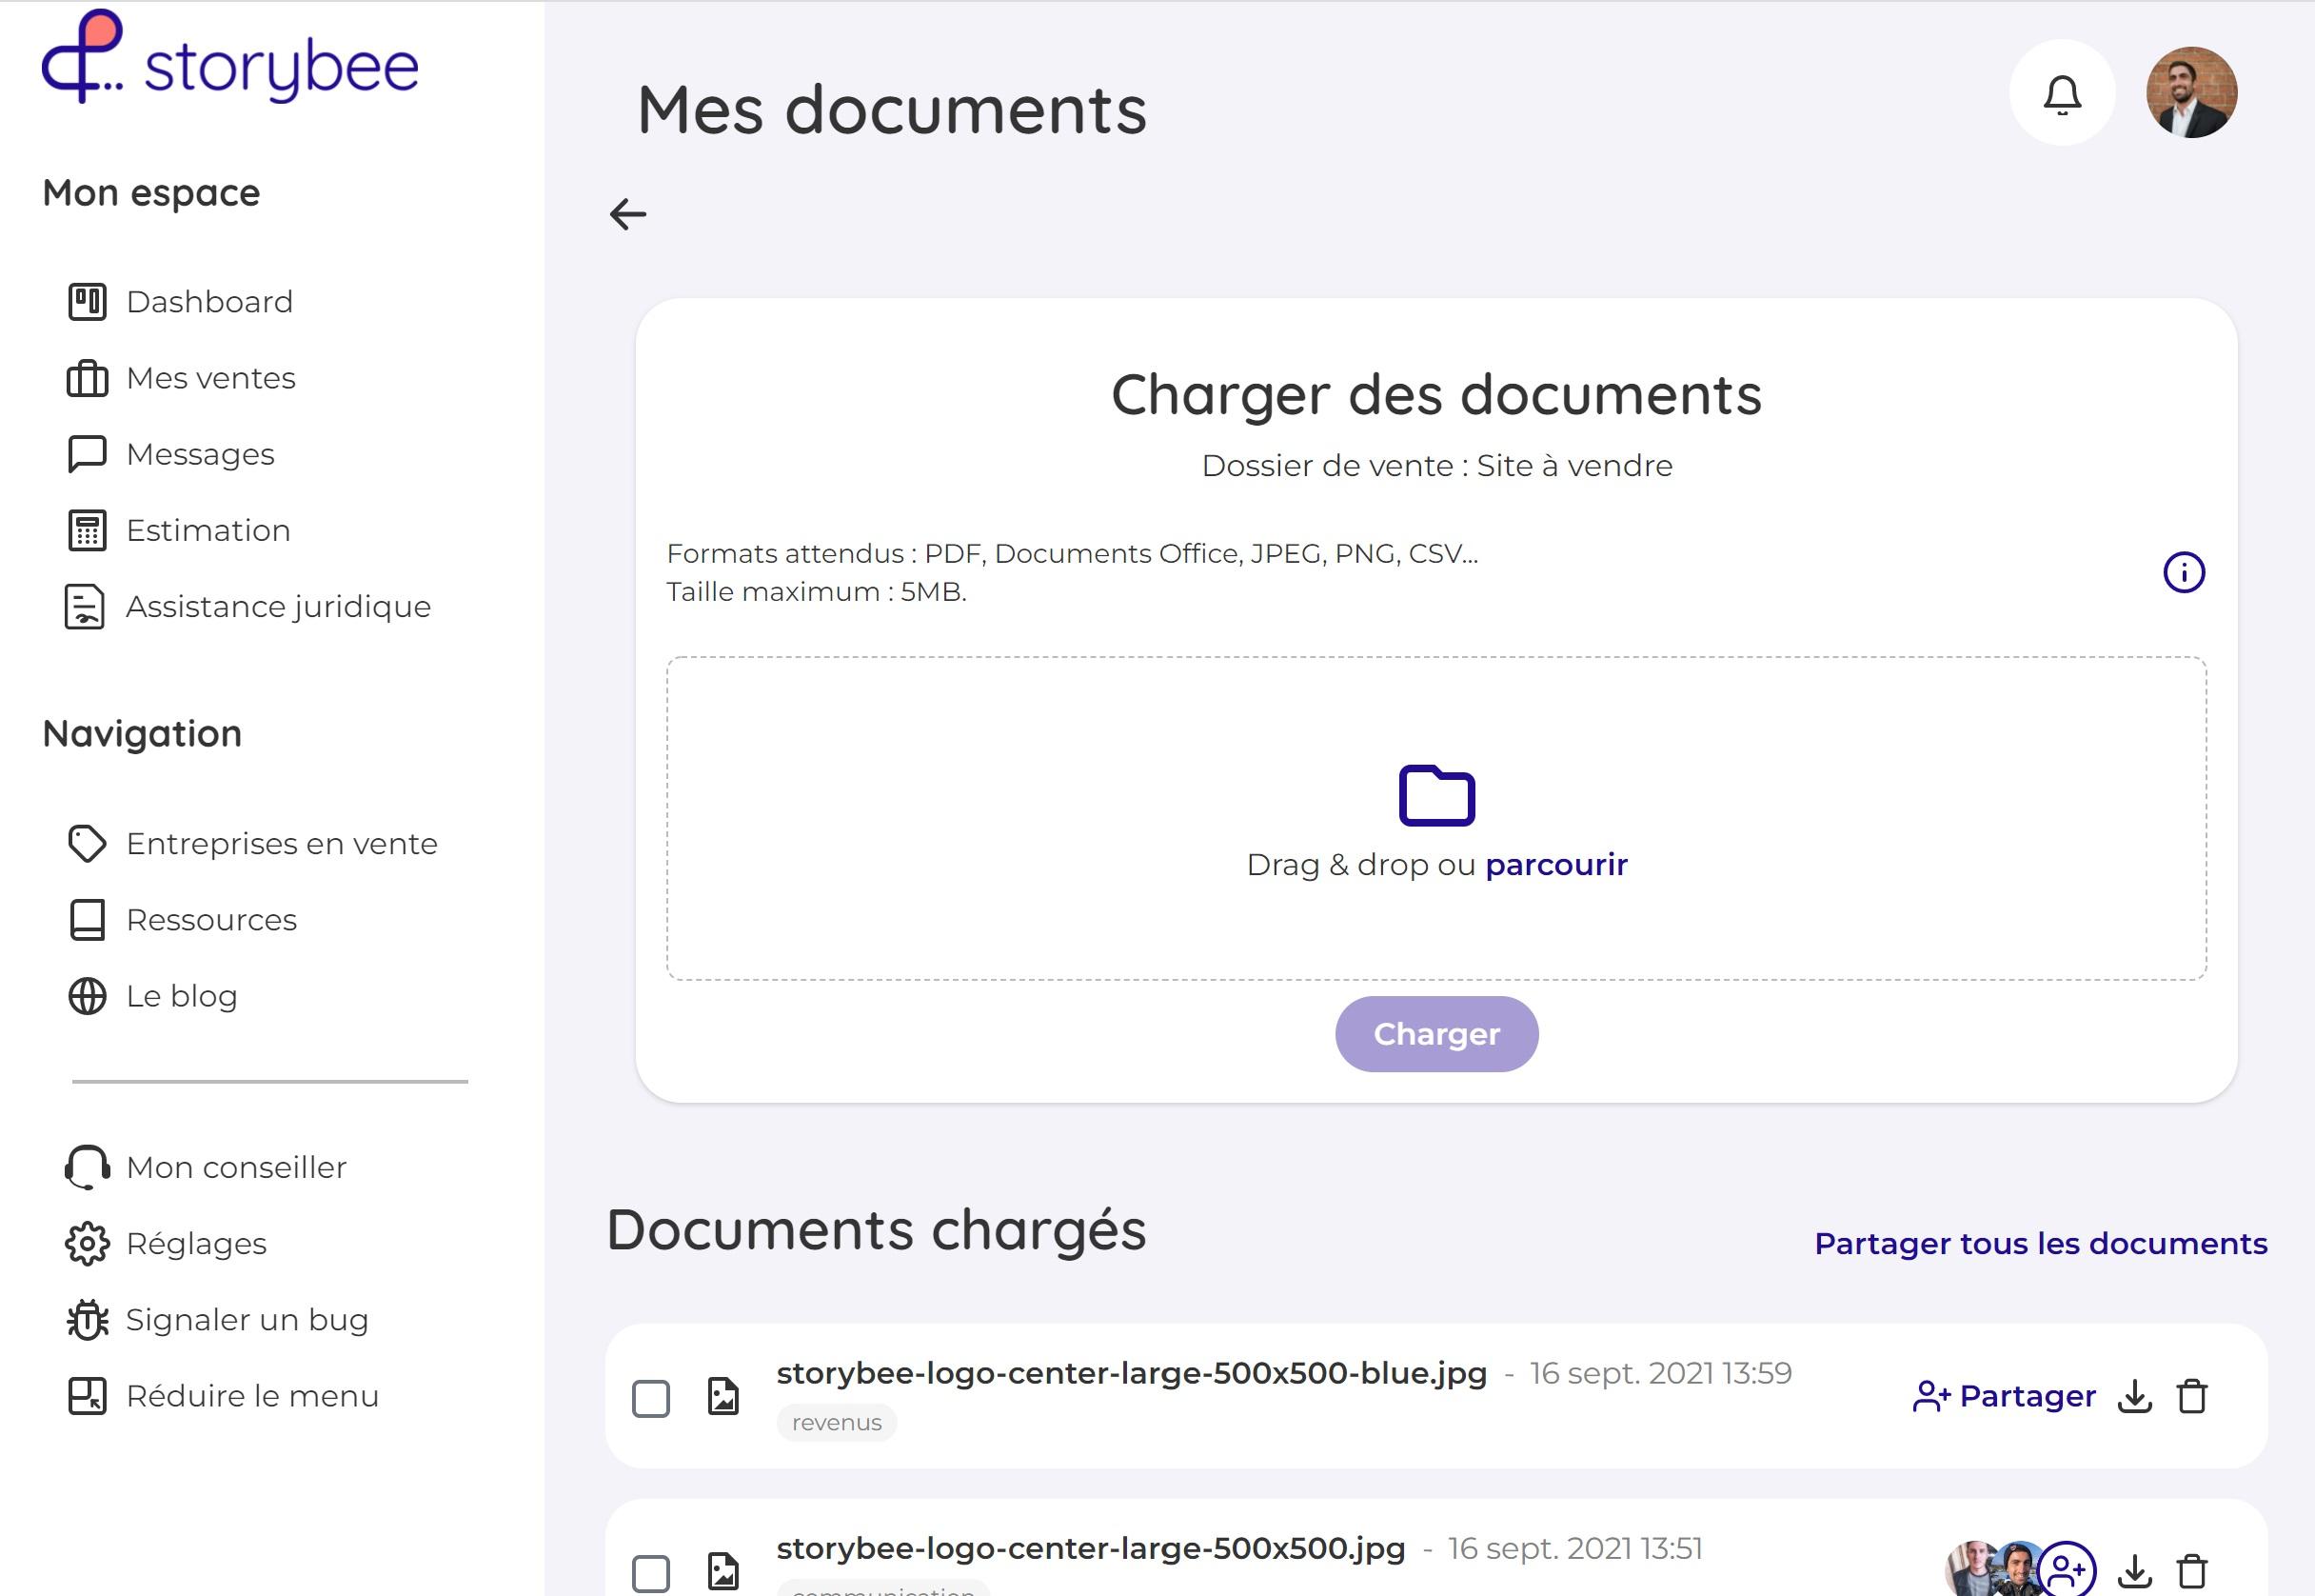This screenshot has width=2315, height=1596.
Task: Click the Mon conseiller headset icon
Action: coord(87,1167)
